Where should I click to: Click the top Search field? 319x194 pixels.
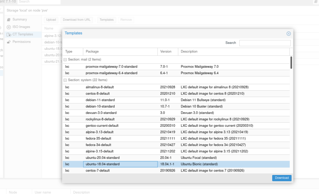39,2
